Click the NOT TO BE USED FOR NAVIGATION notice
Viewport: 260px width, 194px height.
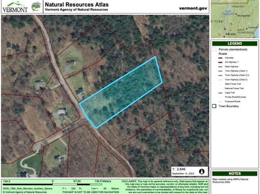91,192
